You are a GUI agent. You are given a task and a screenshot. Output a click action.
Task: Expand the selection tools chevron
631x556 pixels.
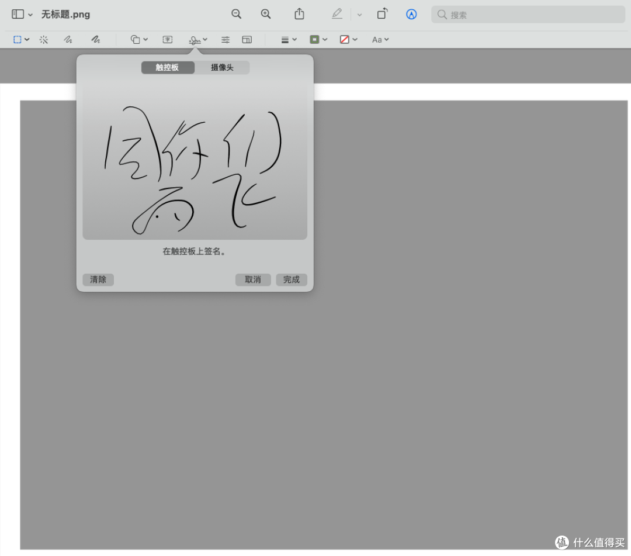[x=27, y=39]
